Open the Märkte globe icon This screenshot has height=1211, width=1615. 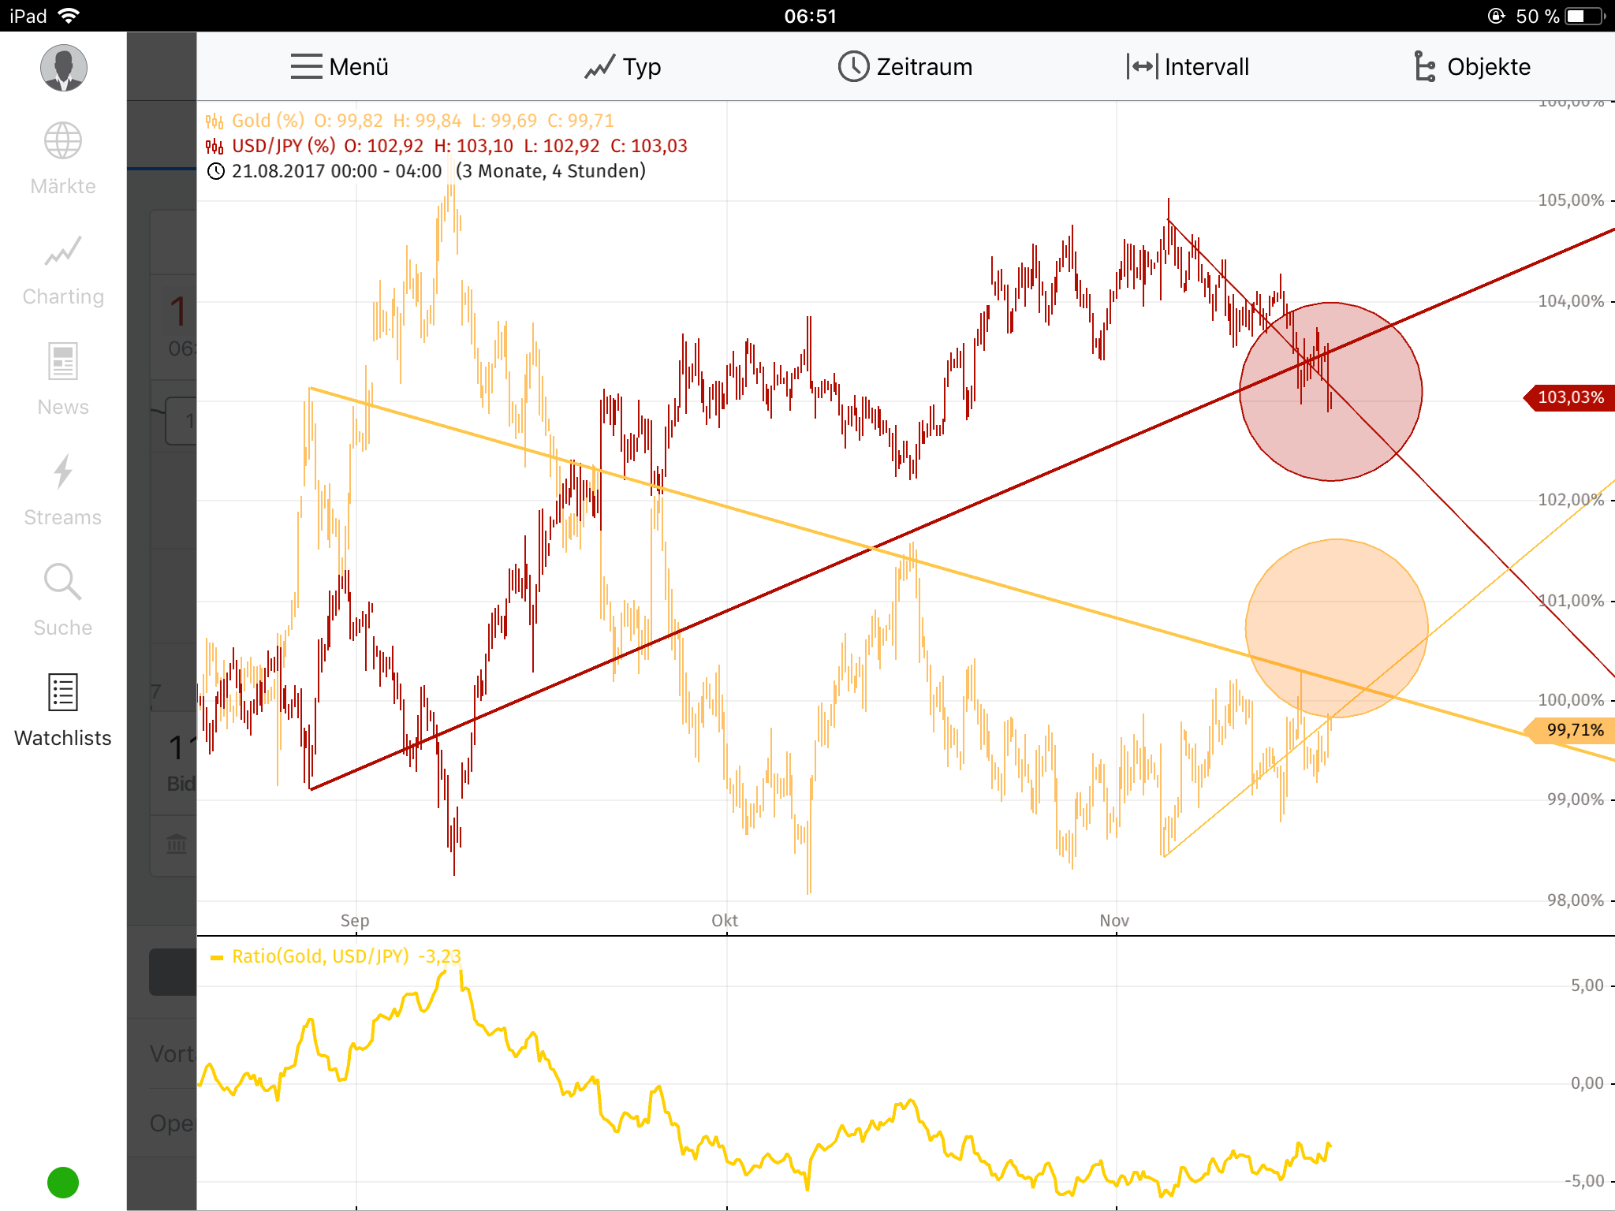(62, 140)
